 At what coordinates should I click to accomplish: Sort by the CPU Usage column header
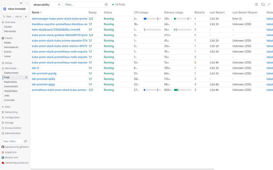click(141, 12)
